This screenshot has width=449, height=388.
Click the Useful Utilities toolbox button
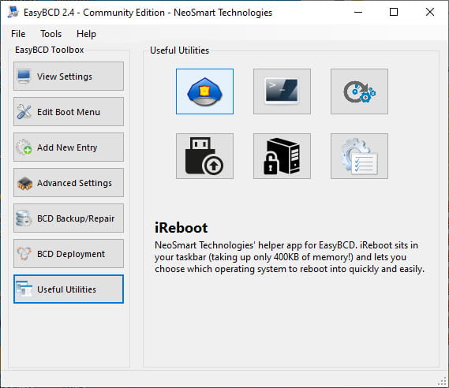(69, 289)
